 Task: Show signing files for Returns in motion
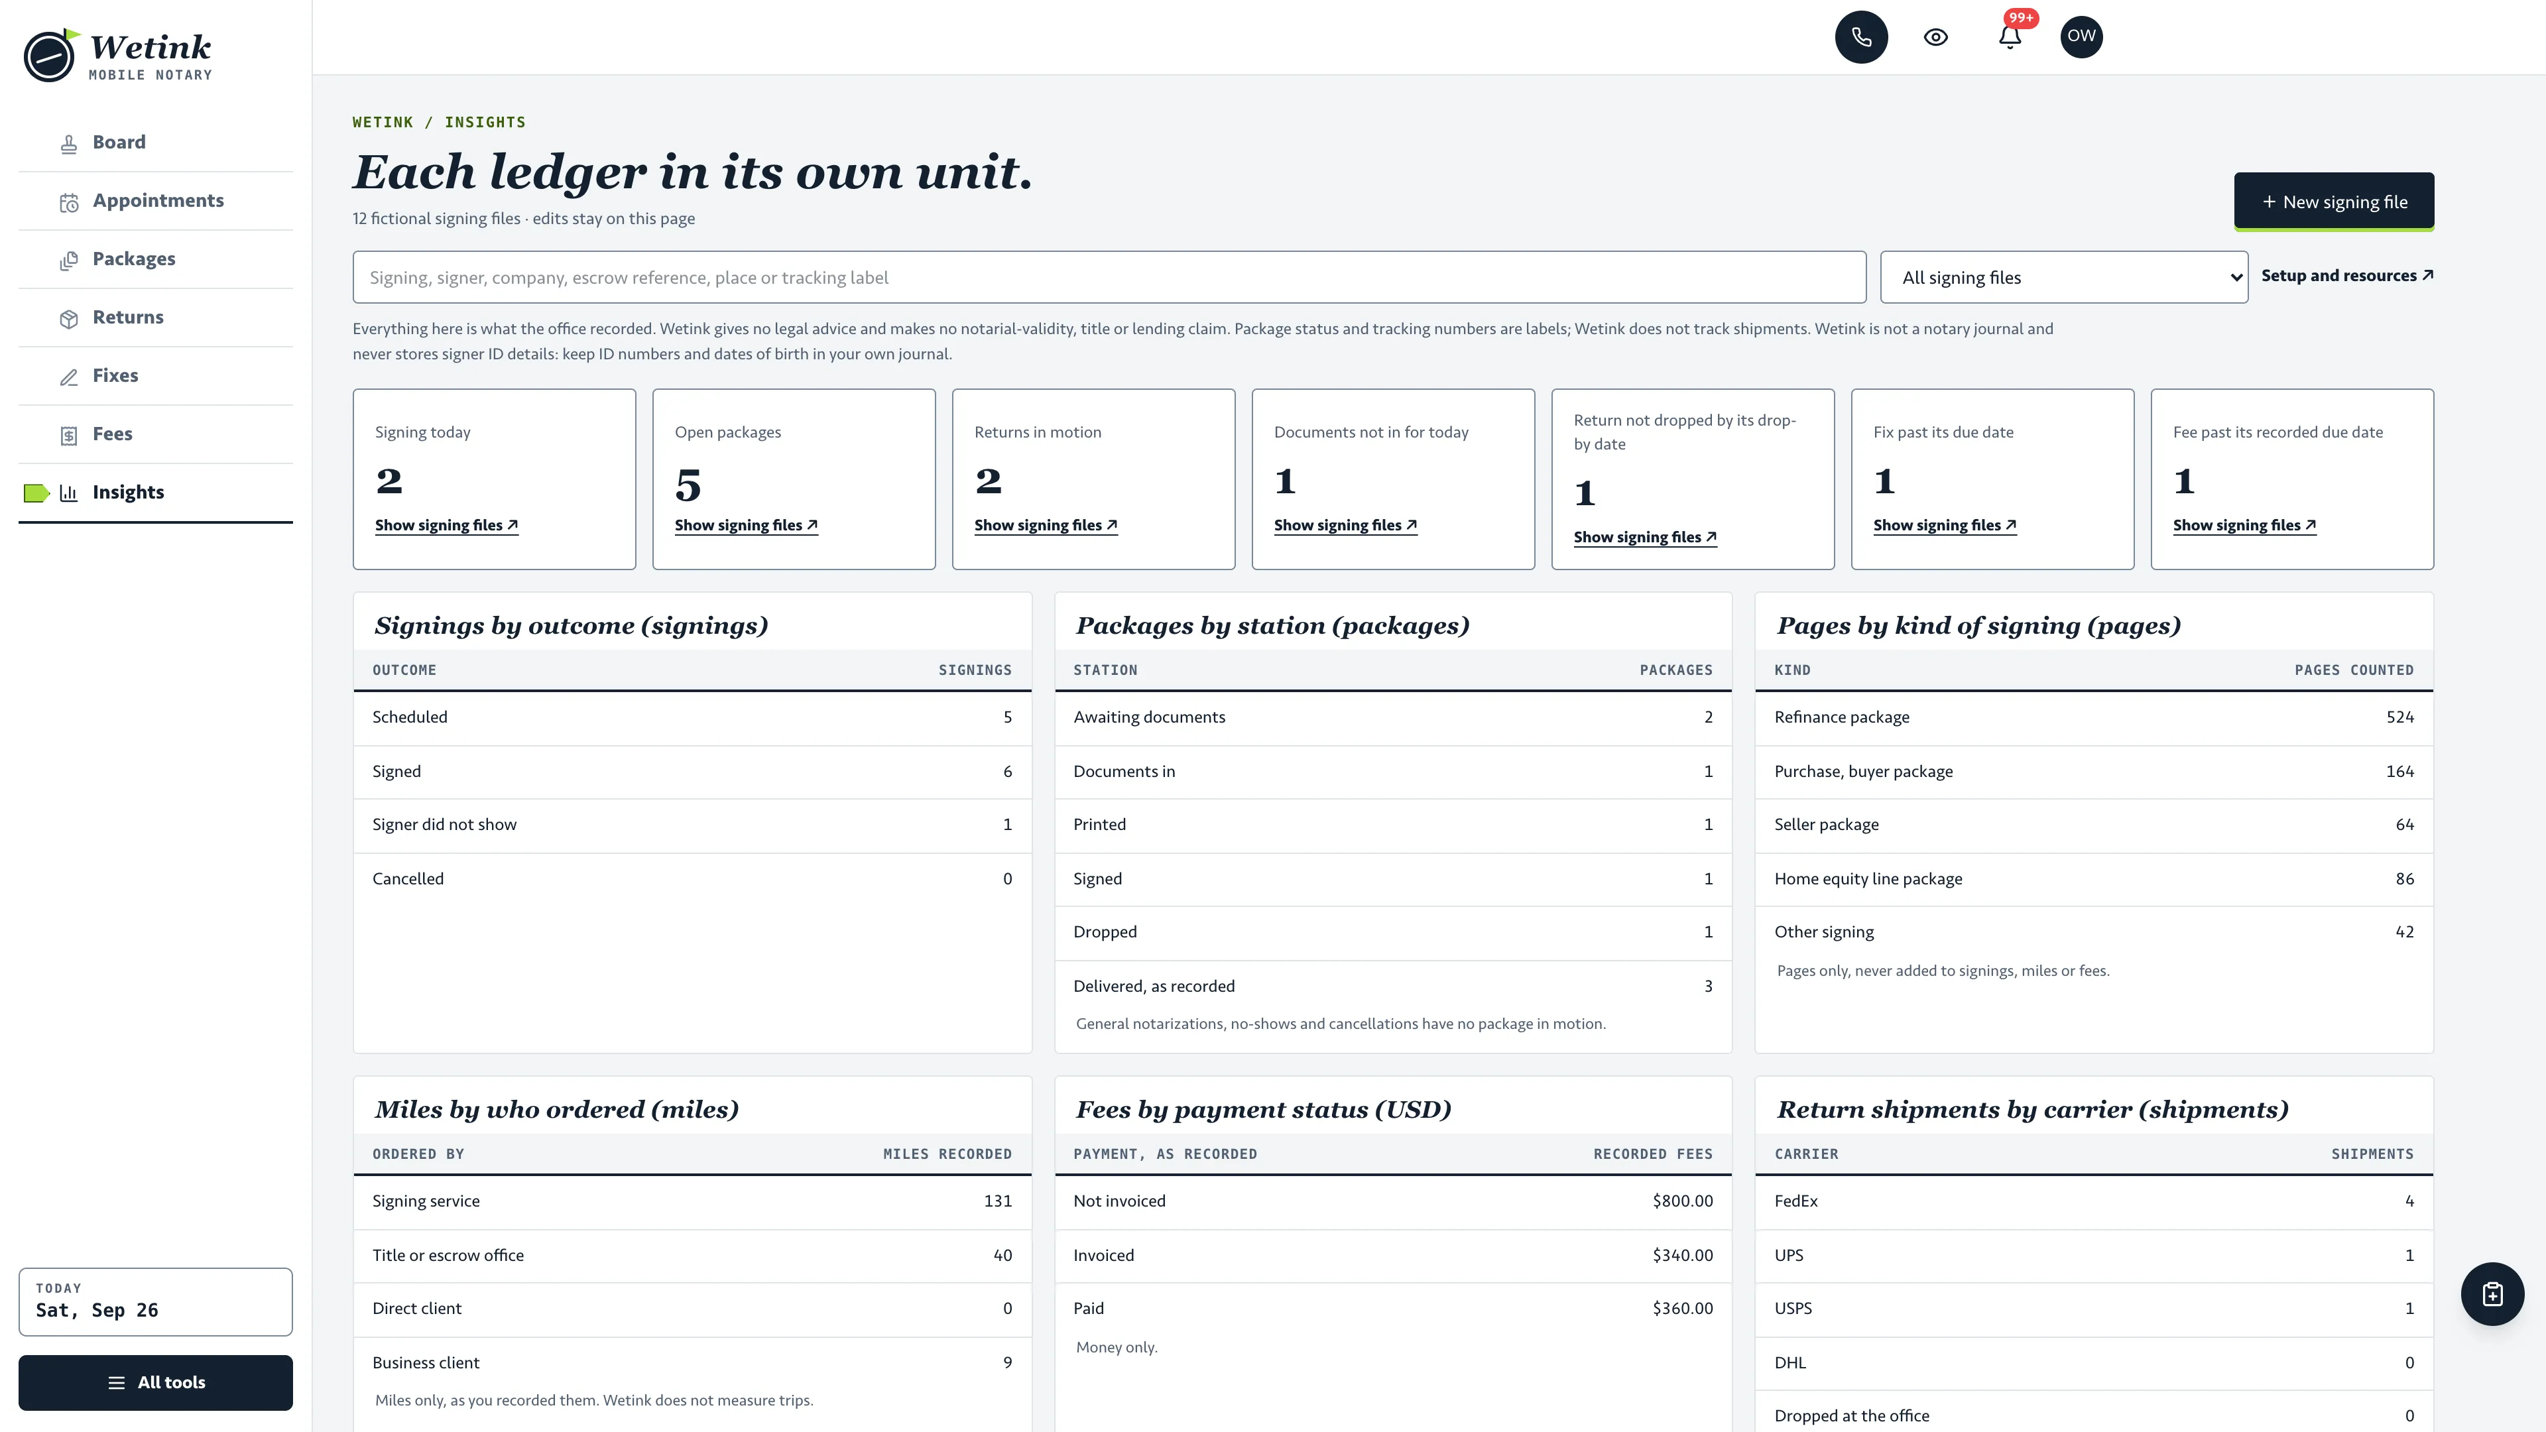click(1046, 525)
